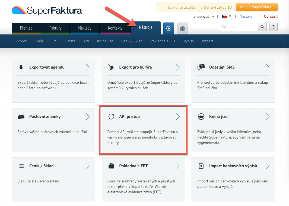Viewport: 289px width, 206px height.
Task: Click the import icon on Import bankovních výpisů
Action: pyautogui.click(x=201, y=166)
